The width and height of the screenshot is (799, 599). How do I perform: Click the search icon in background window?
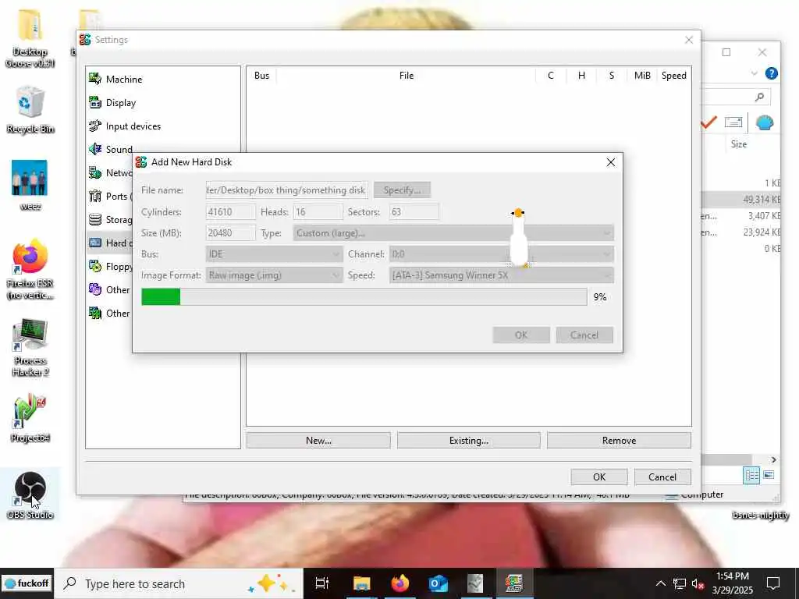[759, 96]
